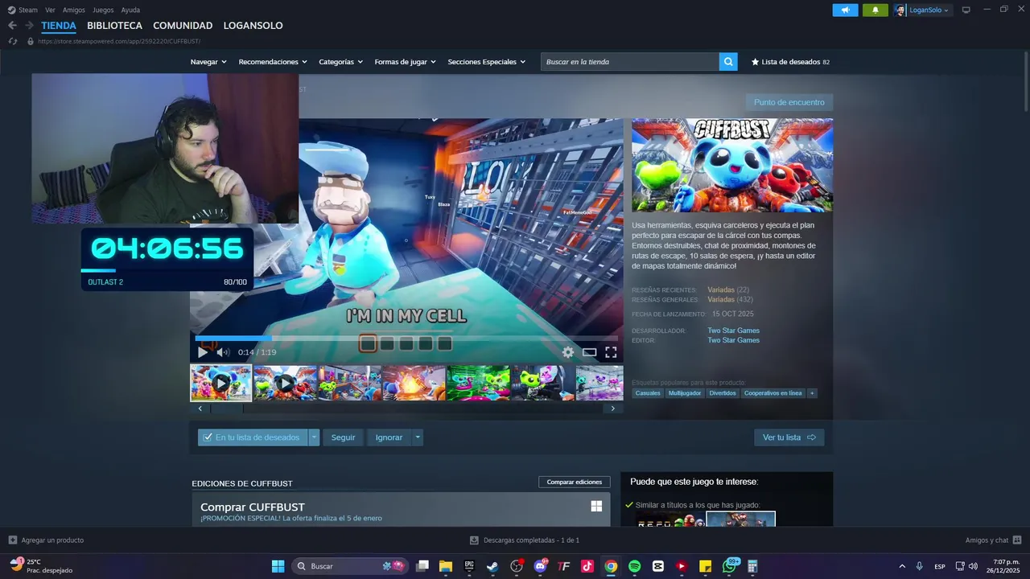Click Agregar un producto

(x=46, y=540)
